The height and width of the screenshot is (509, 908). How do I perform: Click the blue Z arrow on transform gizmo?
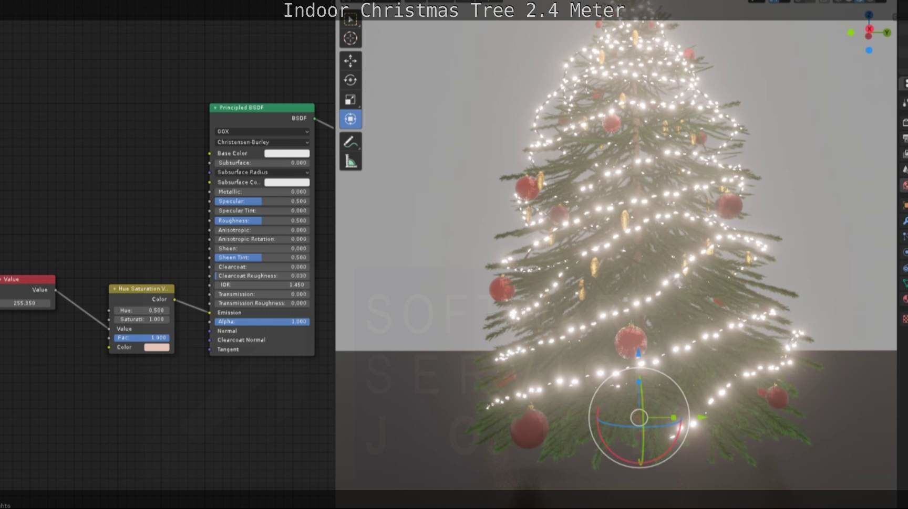coord(639,352)
